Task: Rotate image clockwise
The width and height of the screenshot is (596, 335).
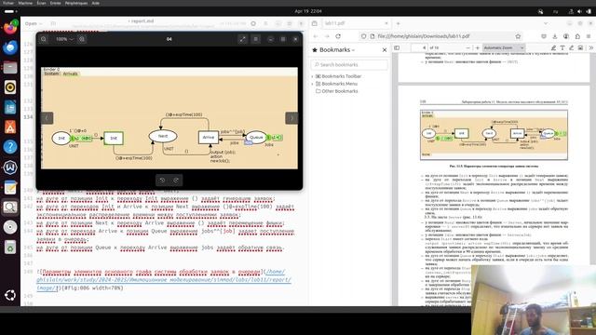Action: pyautogui.click(x=176, y=180)
